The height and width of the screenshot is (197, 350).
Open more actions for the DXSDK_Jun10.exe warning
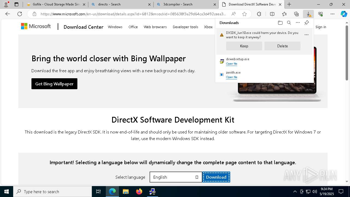click(x=307, y=35)
